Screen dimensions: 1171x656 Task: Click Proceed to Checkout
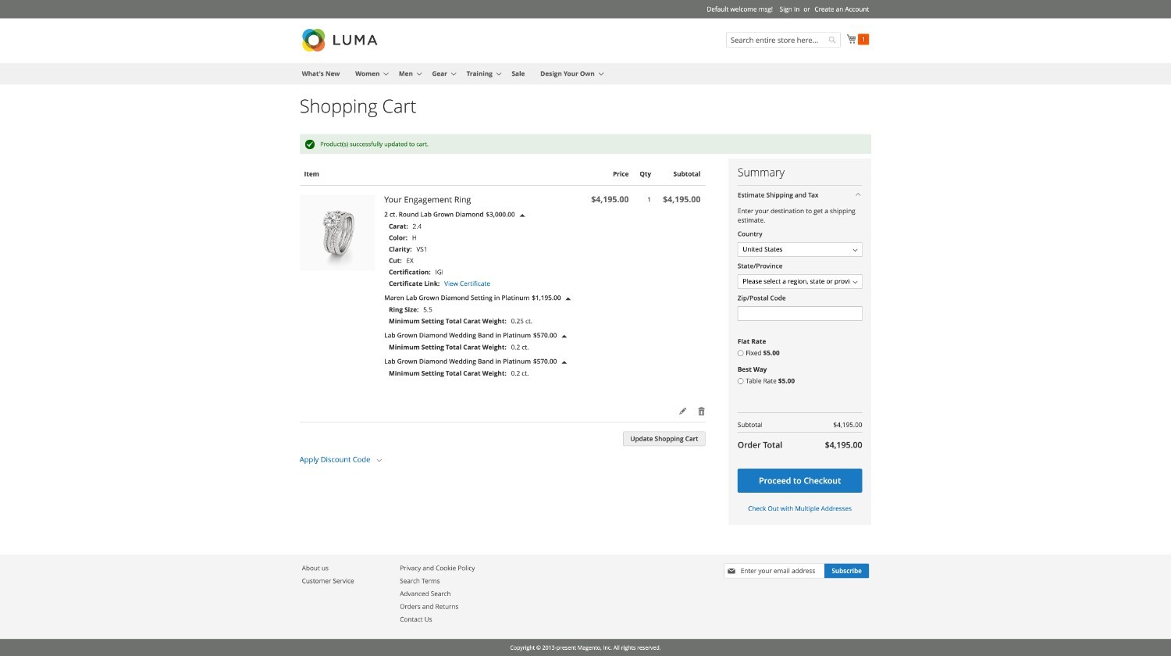pyautogui.click(x=799, y=480)
